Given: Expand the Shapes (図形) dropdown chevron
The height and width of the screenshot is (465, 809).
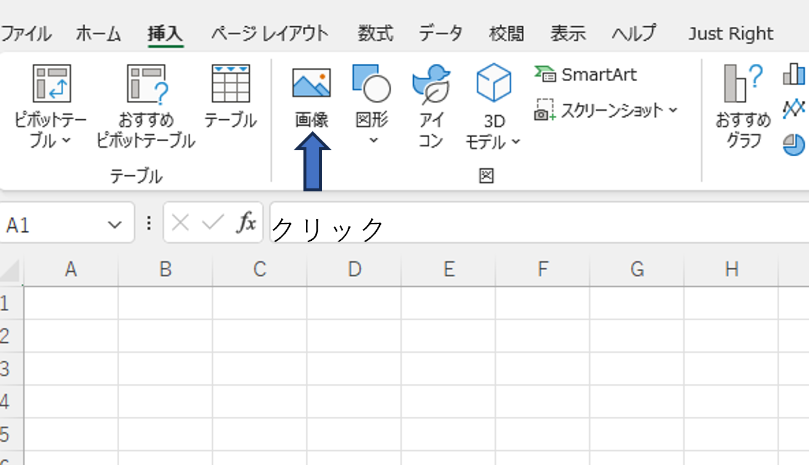Looking at the screenshot, I should [x=373, y=141].
